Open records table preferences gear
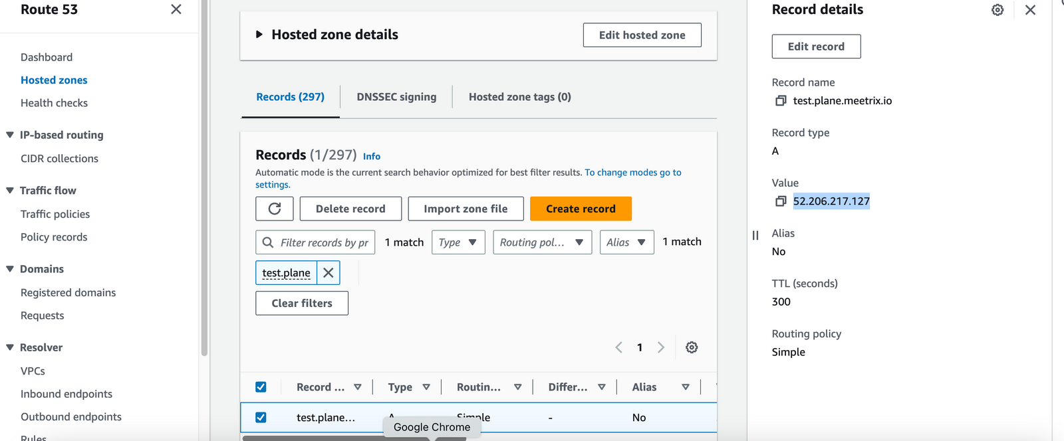The width and height of the screenshot is (1064, 441). click(x=692, y=347)
